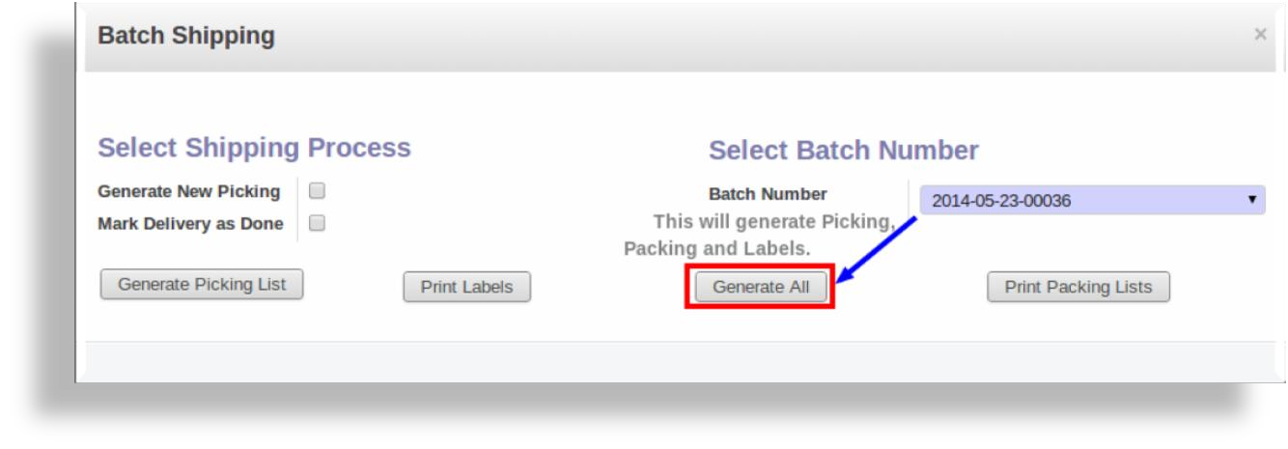Screen dimensions: 1288x449
Task: Tick the Mark Delivery as Done checkbox
Action: point(316,223)
